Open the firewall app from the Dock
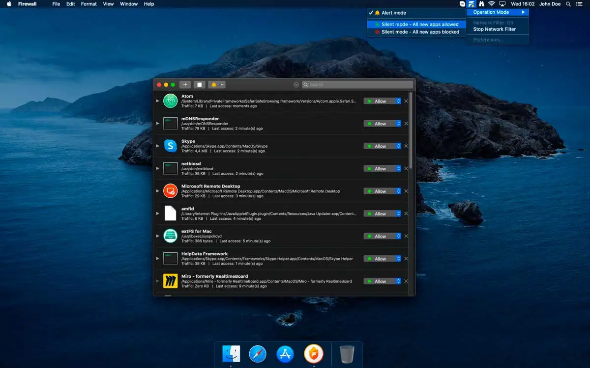 coord(313,353)
